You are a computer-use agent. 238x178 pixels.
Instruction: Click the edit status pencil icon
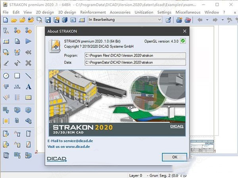168,20
